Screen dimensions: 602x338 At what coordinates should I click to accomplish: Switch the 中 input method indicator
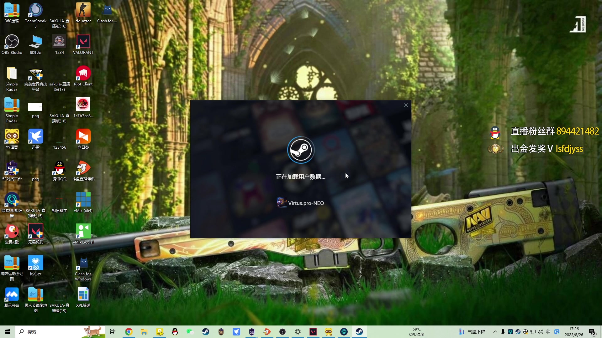tap(548, 332)
